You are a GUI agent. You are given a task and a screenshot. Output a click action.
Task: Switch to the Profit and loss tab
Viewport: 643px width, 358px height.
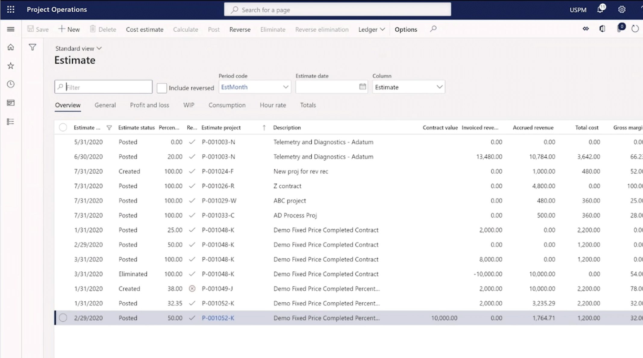point(149,105)
